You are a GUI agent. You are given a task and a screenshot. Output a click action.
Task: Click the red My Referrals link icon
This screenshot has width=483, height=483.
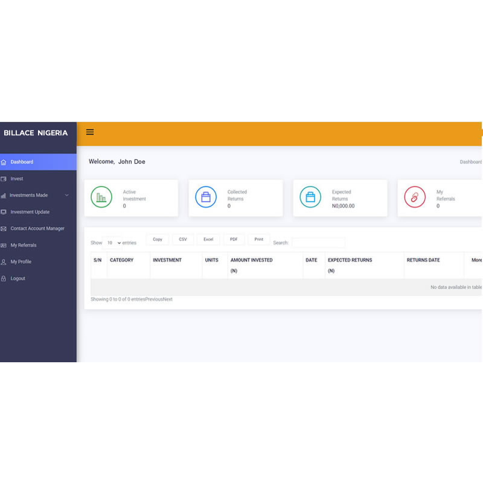point(415,197)
